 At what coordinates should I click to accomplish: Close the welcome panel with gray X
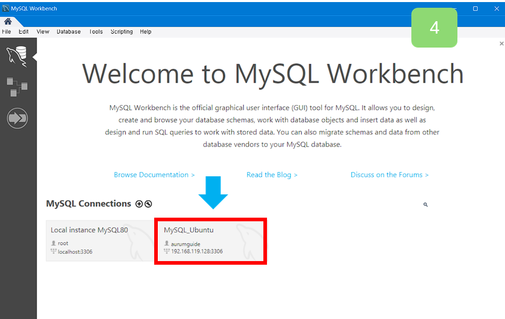coord(501,43)
